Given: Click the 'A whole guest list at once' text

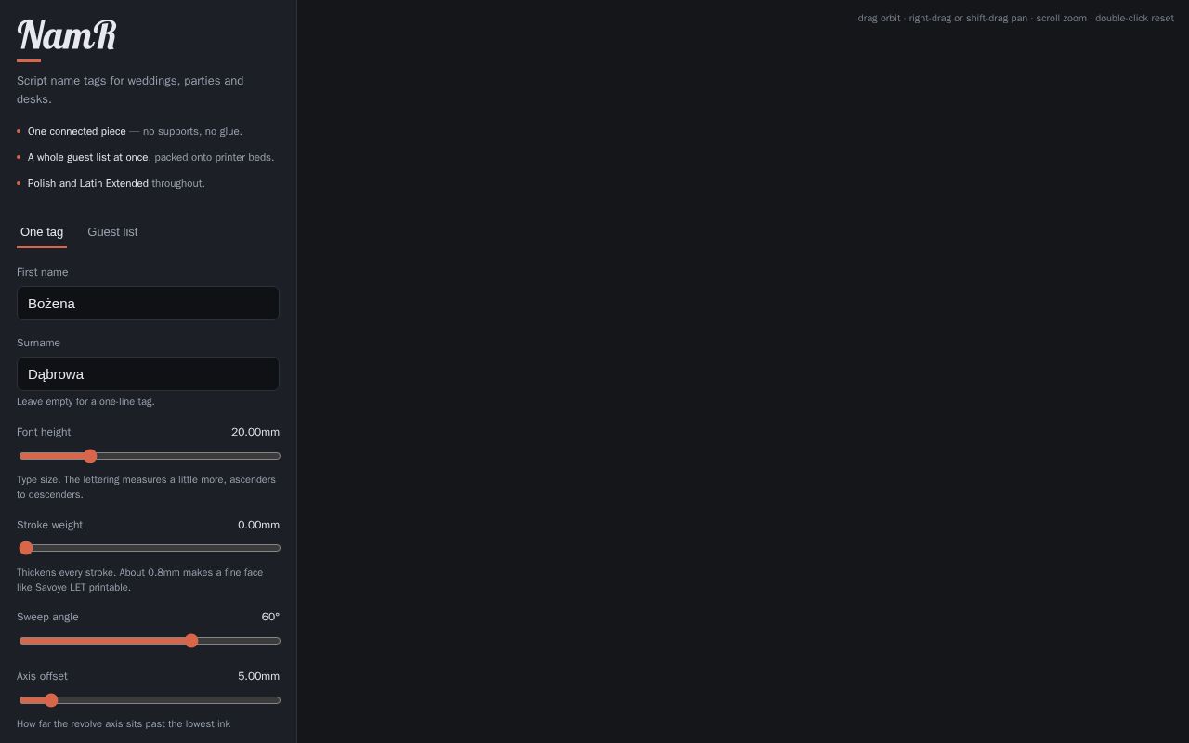Looking at the screenshot, I should point(88,157).
